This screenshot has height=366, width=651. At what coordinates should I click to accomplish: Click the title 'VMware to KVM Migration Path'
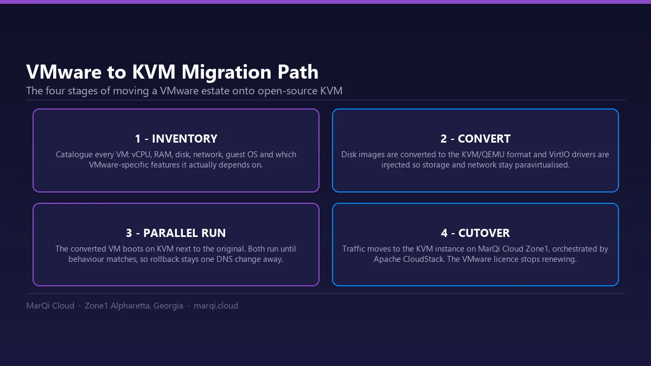172,72
